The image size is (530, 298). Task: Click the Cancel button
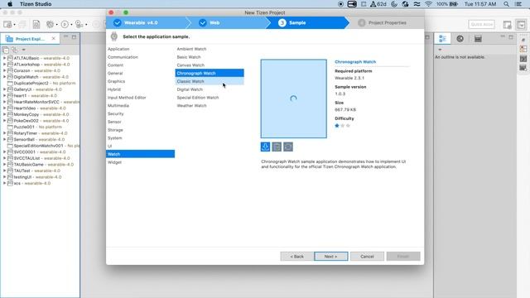tap(367, 257)
